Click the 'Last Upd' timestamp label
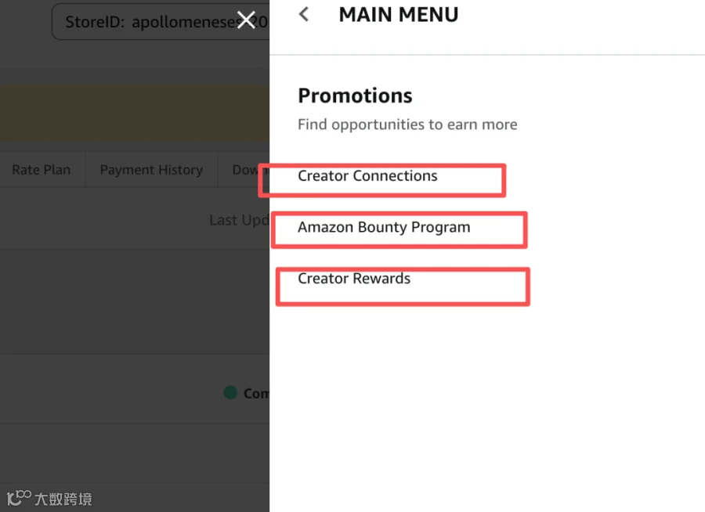The height and width of the screenshot is (512, 705). pyautogui.click(x=239, y=220)
